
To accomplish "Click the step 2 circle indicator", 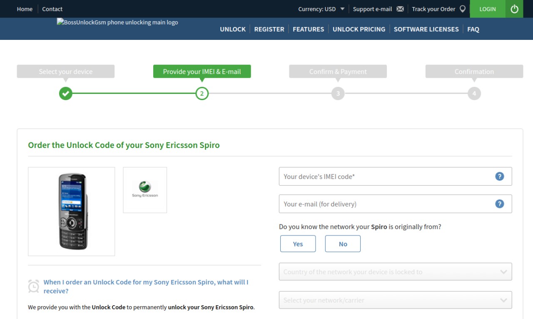I will click(202, 93).
